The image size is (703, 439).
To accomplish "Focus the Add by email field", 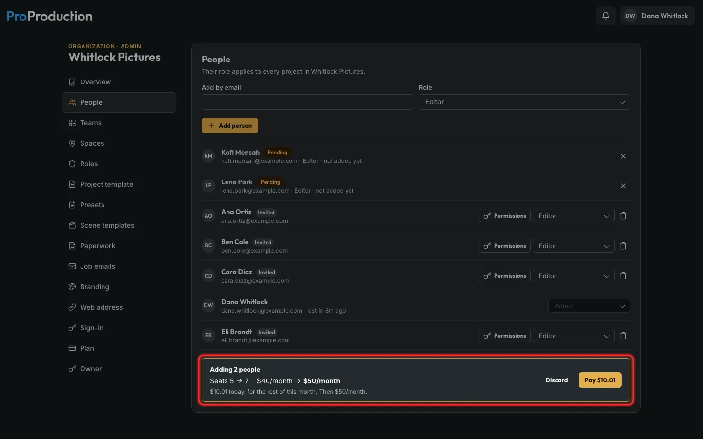I will [x=307, y=102].
